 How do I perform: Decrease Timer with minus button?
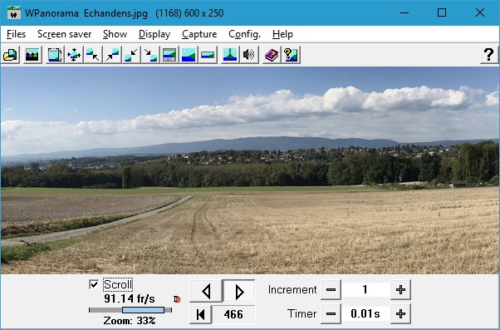(x=331, y=313)
